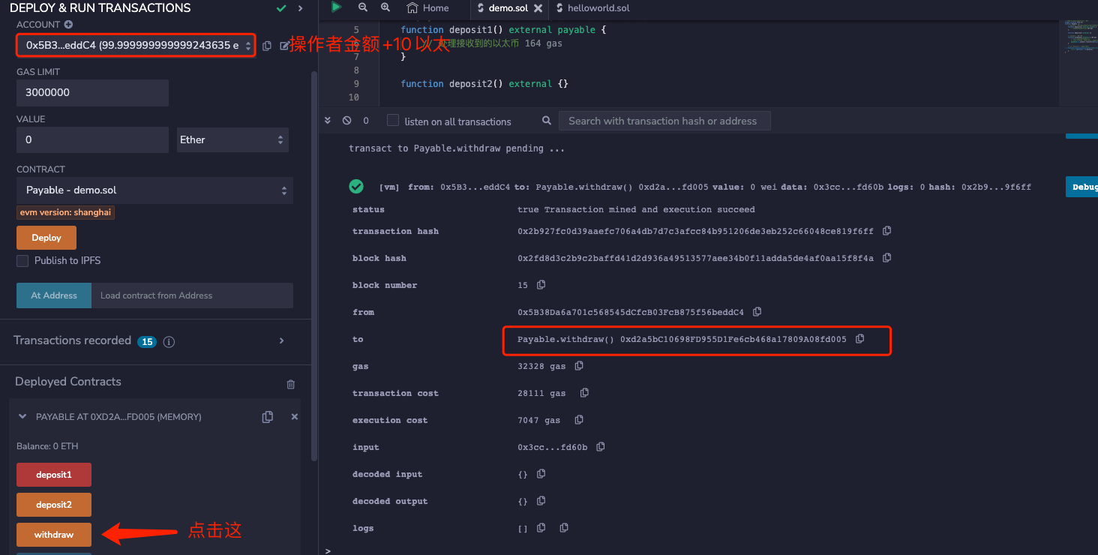The width and height of the screenshot is (1098, 555).
Task: Copy the block number 15
Action: point(541,285)
